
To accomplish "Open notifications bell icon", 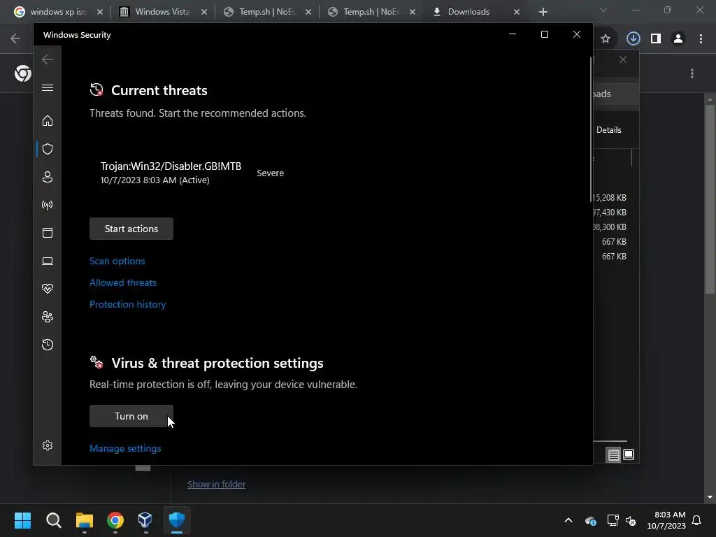I will tap(697, 520).
